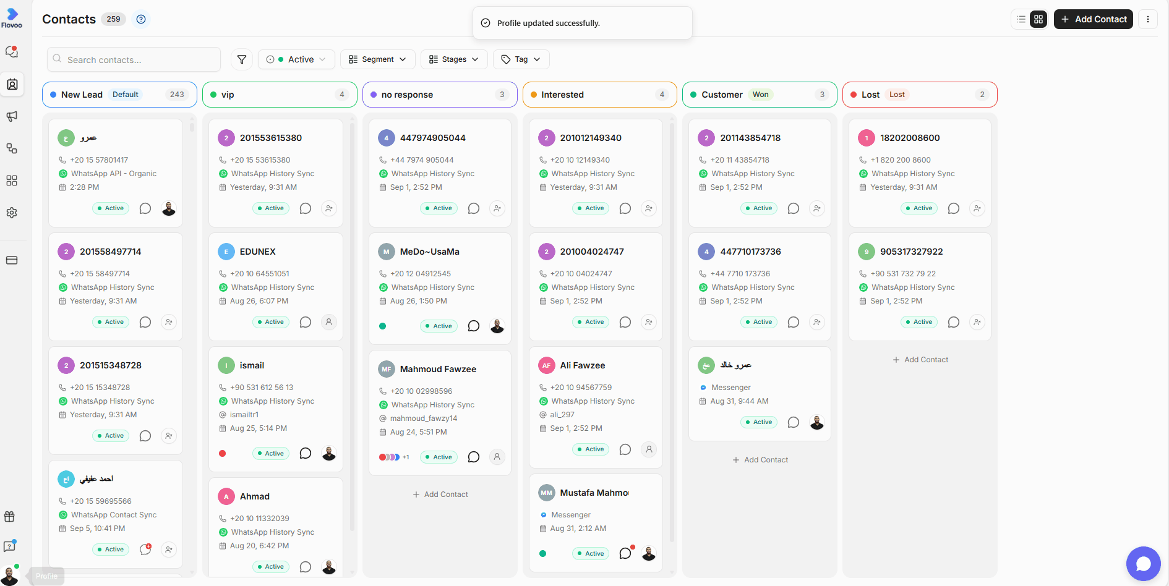Open the Stages dropdown
This screenshot has width=1169, height=586.
pos(454,59)
